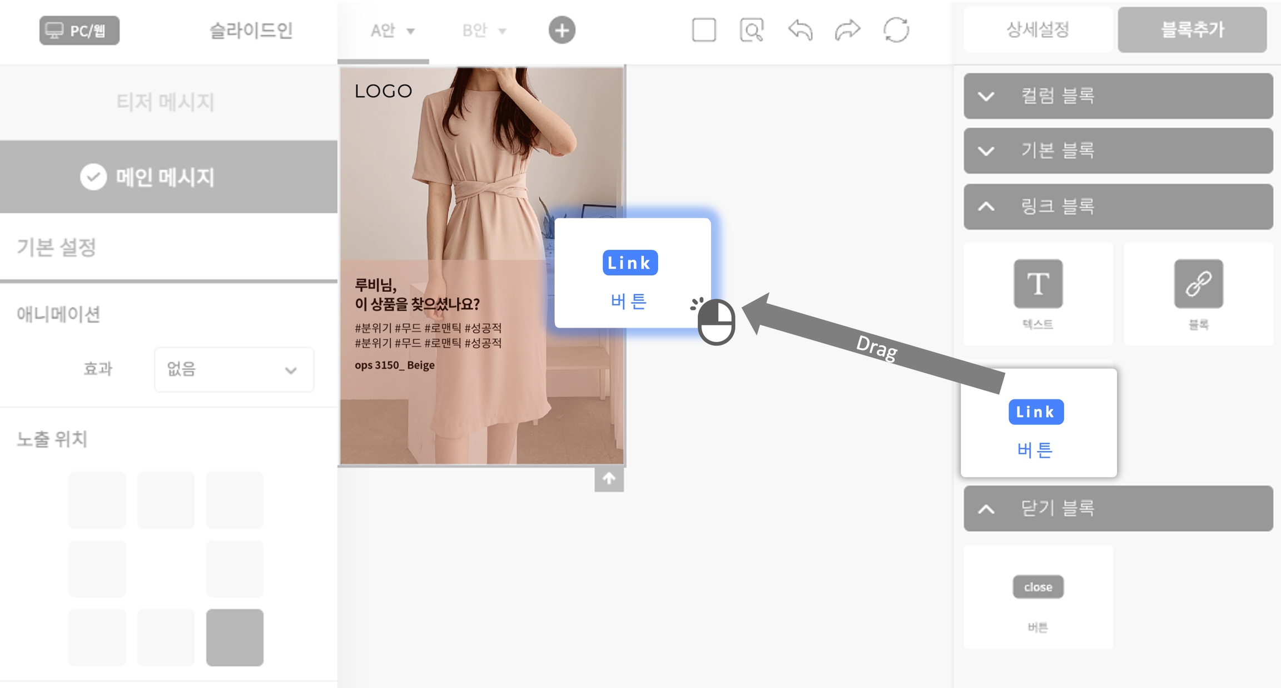Open the 효과 dropdown showing 없음
The width and height of the screenshot is (1281, 688).
pos(234,369)
